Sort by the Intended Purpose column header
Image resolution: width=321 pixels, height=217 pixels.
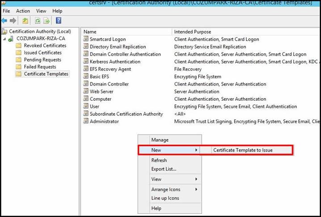coord(246,32)
